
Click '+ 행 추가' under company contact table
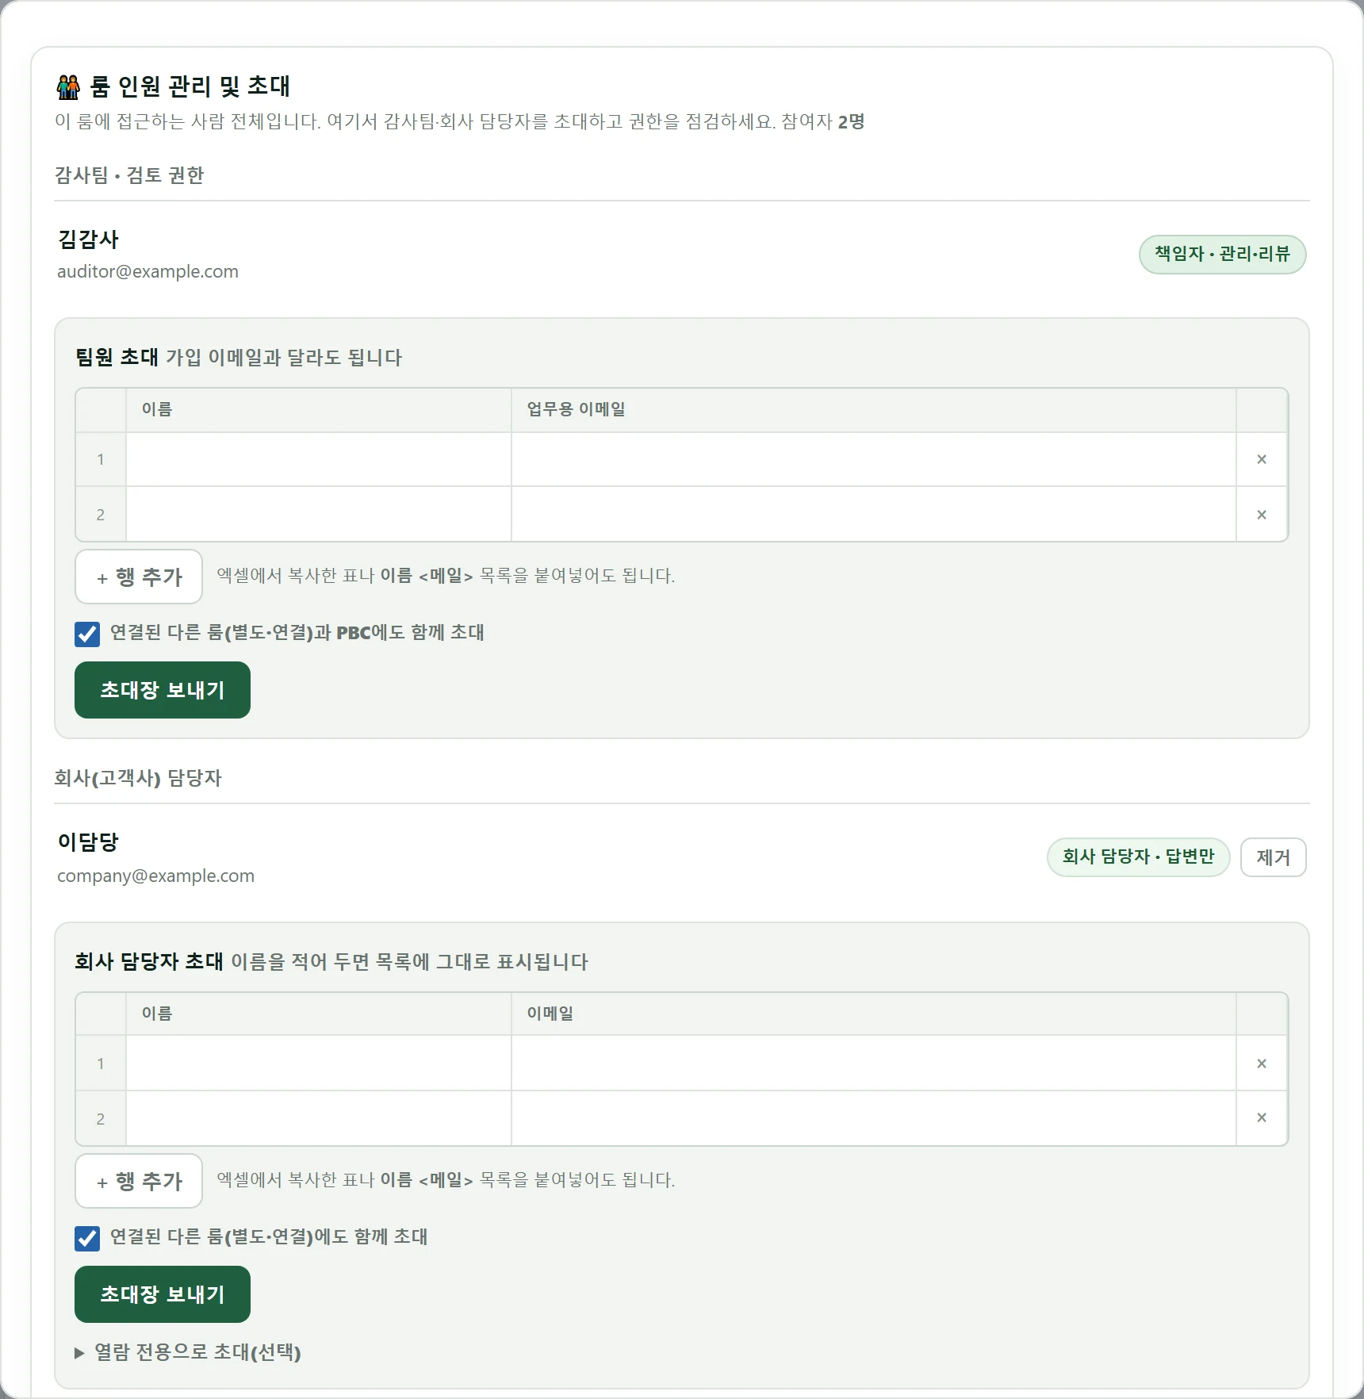[139, 1181]
